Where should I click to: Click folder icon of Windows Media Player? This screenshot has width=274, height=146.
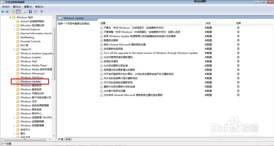coord(18,65)
